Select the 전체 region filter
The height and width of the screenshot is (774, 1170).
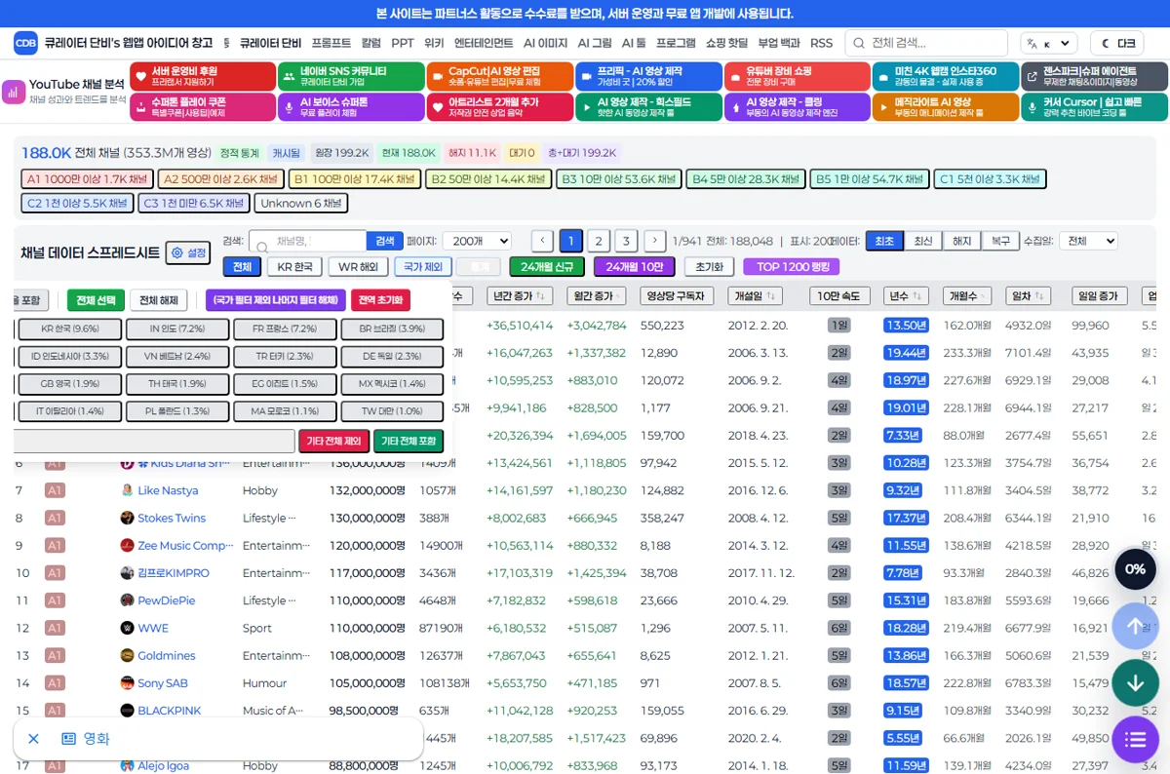pyautogui.click(x=242, y=266)
